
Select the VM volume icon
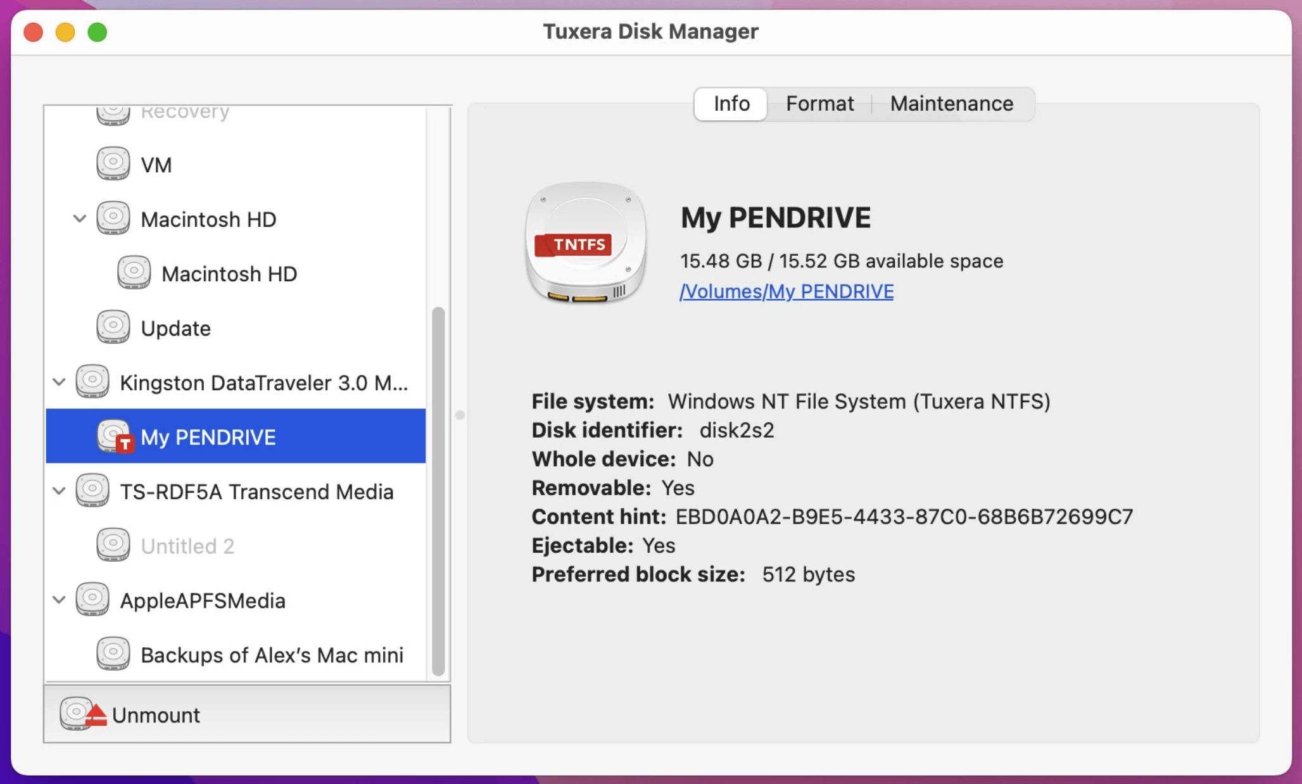click(x=114, y=164)
